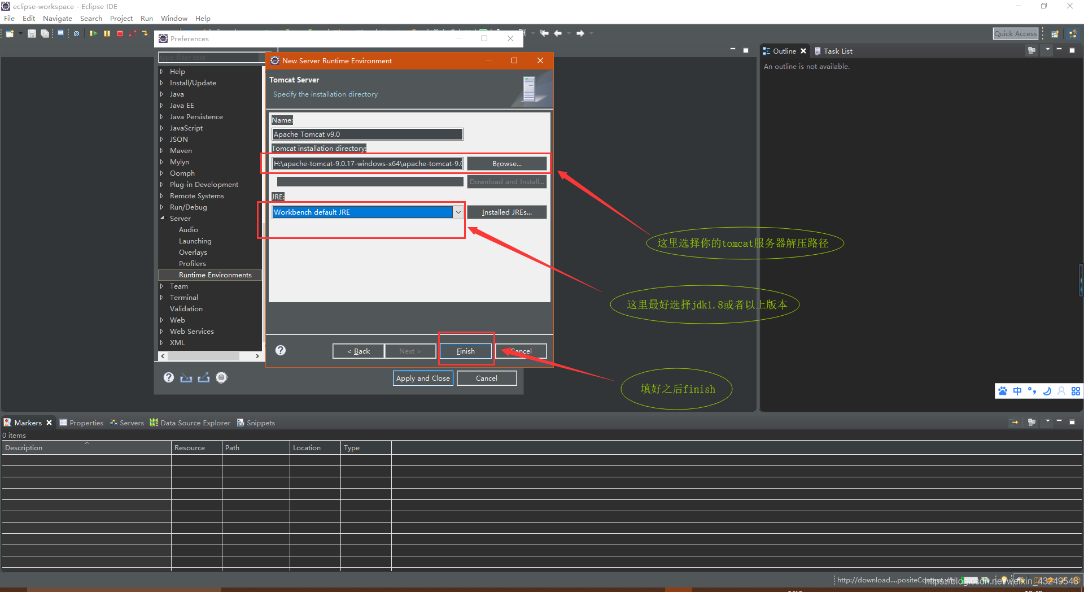The height and width of the screenshot is (592, 1084).
Task: Maximize the Markers panel
Action: pos(1072,421)
